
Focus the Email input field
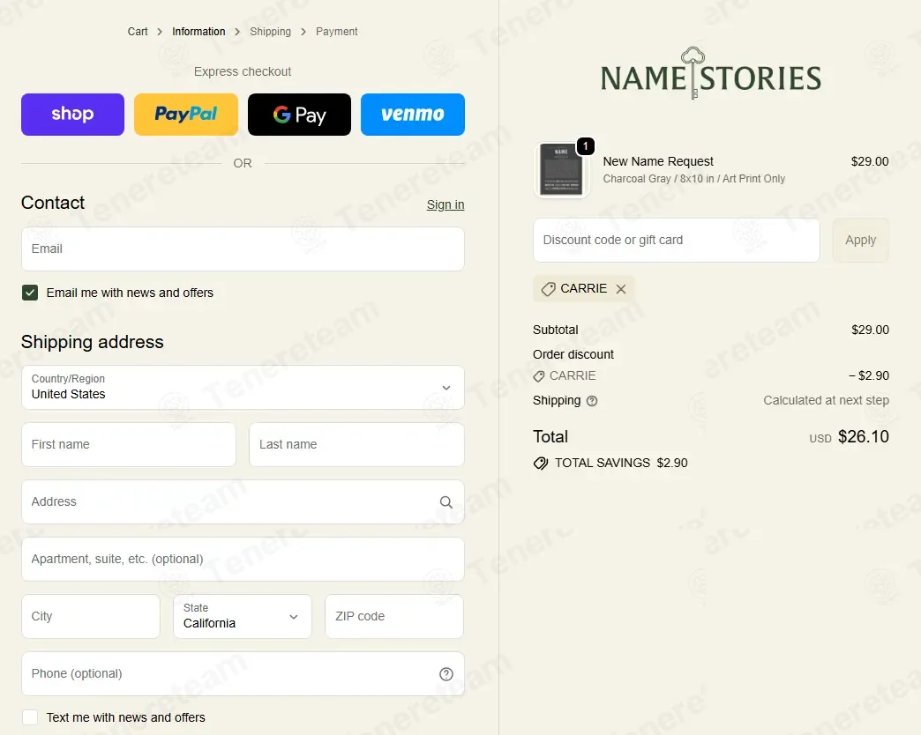coord(243,249)
